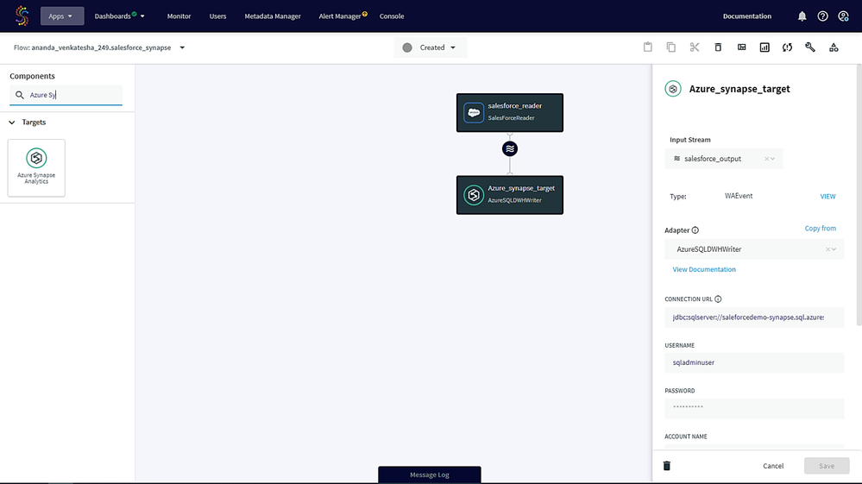Click the VIEW type link
Viewport: 862px width, 484px height.
point(827,196)
